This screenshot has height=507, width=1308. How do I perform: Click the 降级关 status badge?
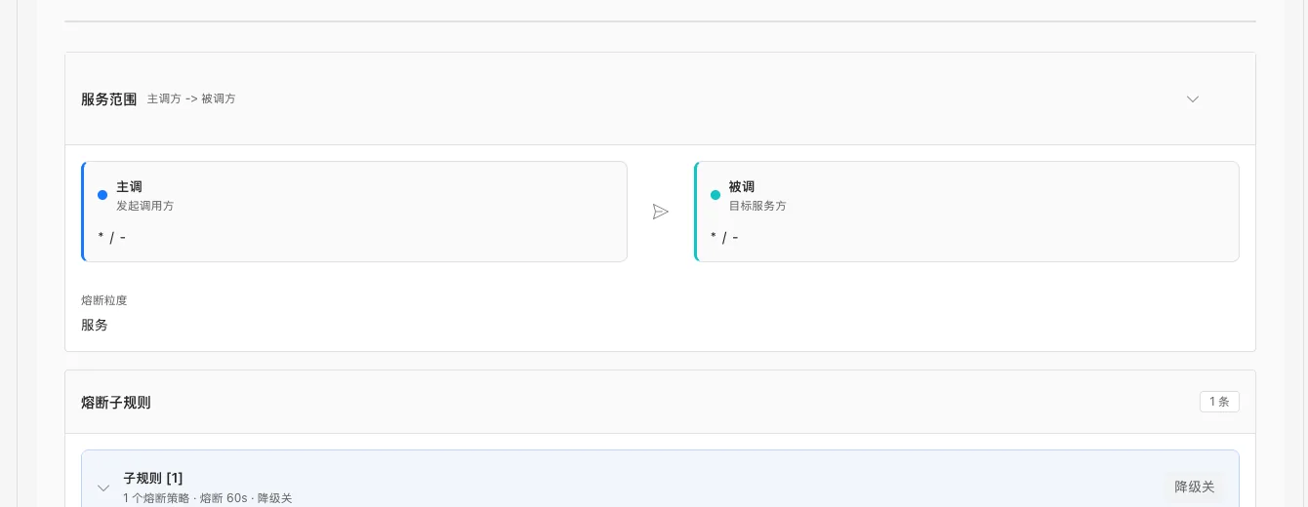click(1195, 487)
